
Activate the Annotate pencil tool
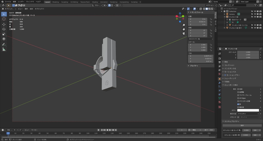pos(4,45)
